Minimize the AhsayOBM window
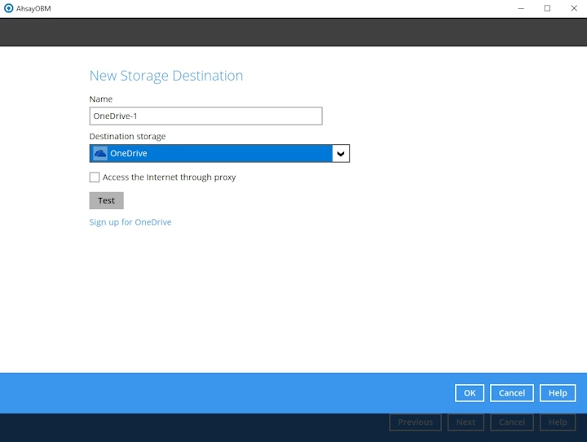 tap(521, 8)
